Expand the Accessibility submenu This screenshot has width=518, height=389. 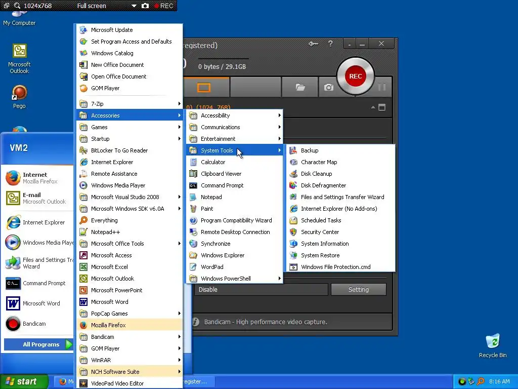coord(235,115)
